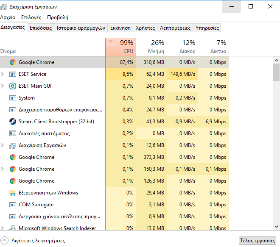Open the Προβολή menu
280x247 pixels.
58,17
